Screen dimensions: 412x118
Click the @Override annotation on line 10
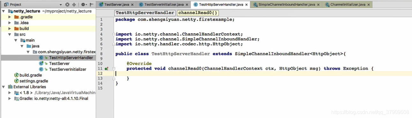139,64
